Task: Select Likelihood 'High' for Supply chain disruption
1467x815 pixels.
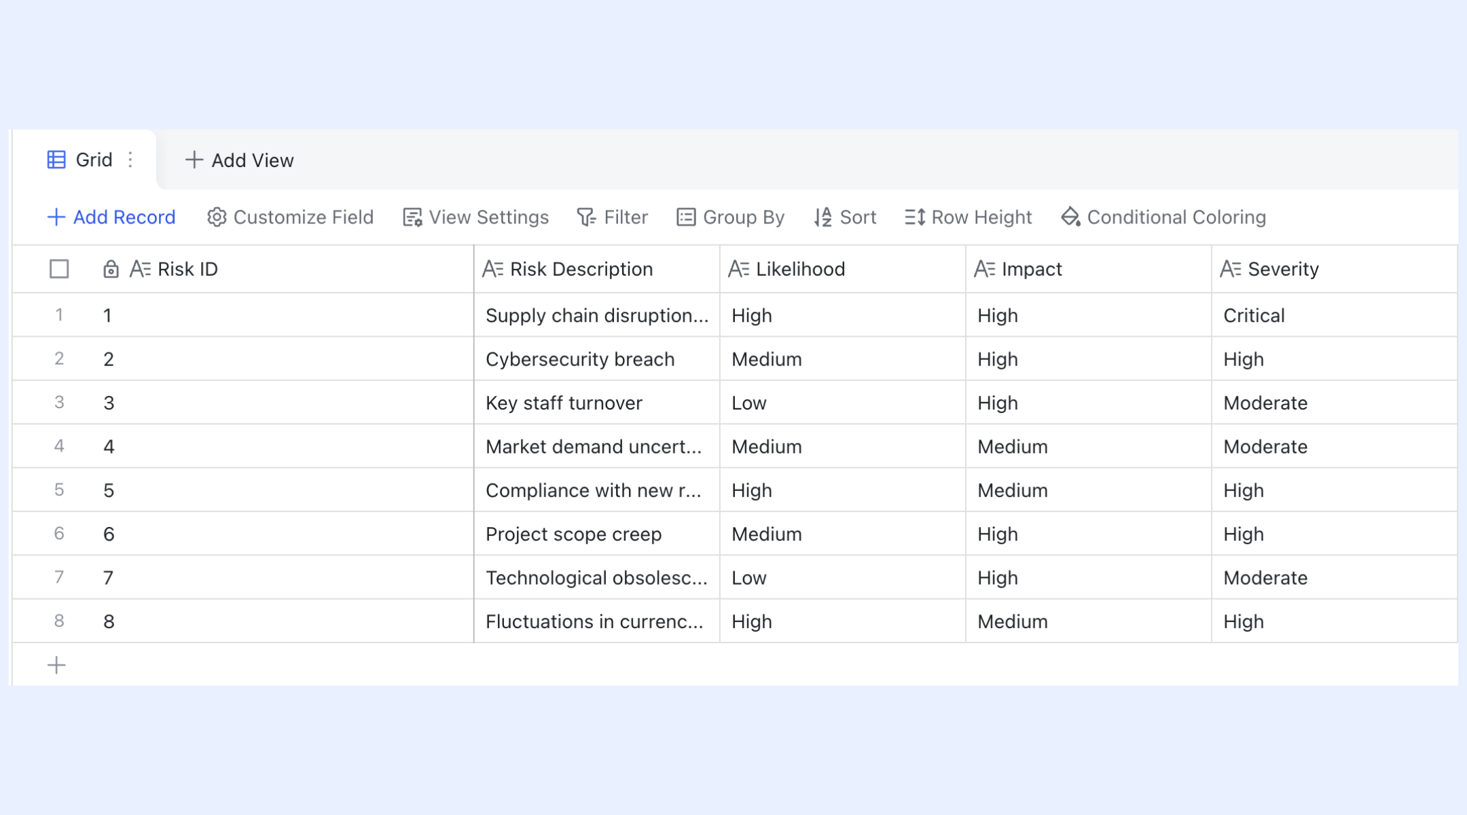Action: point(843,315)
